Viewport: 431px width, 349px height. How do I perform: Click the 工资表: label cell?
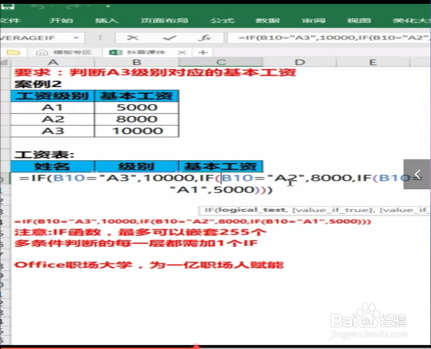click(x=44, y=154)
